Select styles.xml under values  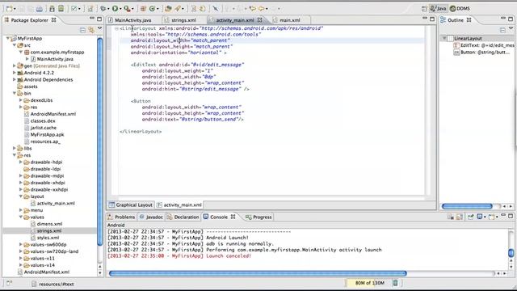tap(45, 238)
